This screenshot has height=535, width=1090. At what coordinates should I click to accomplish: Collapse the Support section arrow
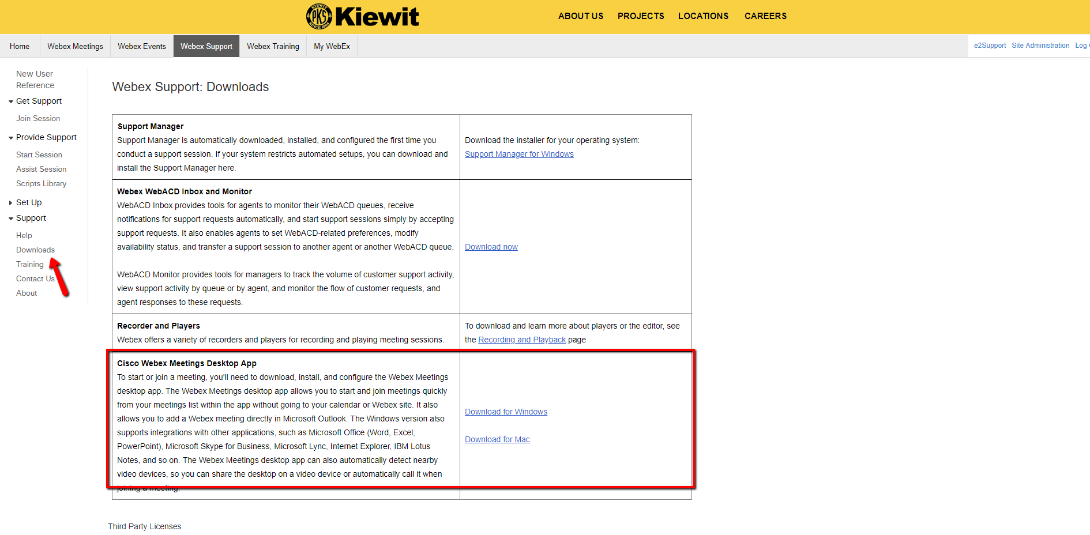11,218
